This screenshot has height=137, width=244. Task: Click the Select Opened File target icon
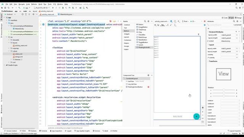point(22,14)
